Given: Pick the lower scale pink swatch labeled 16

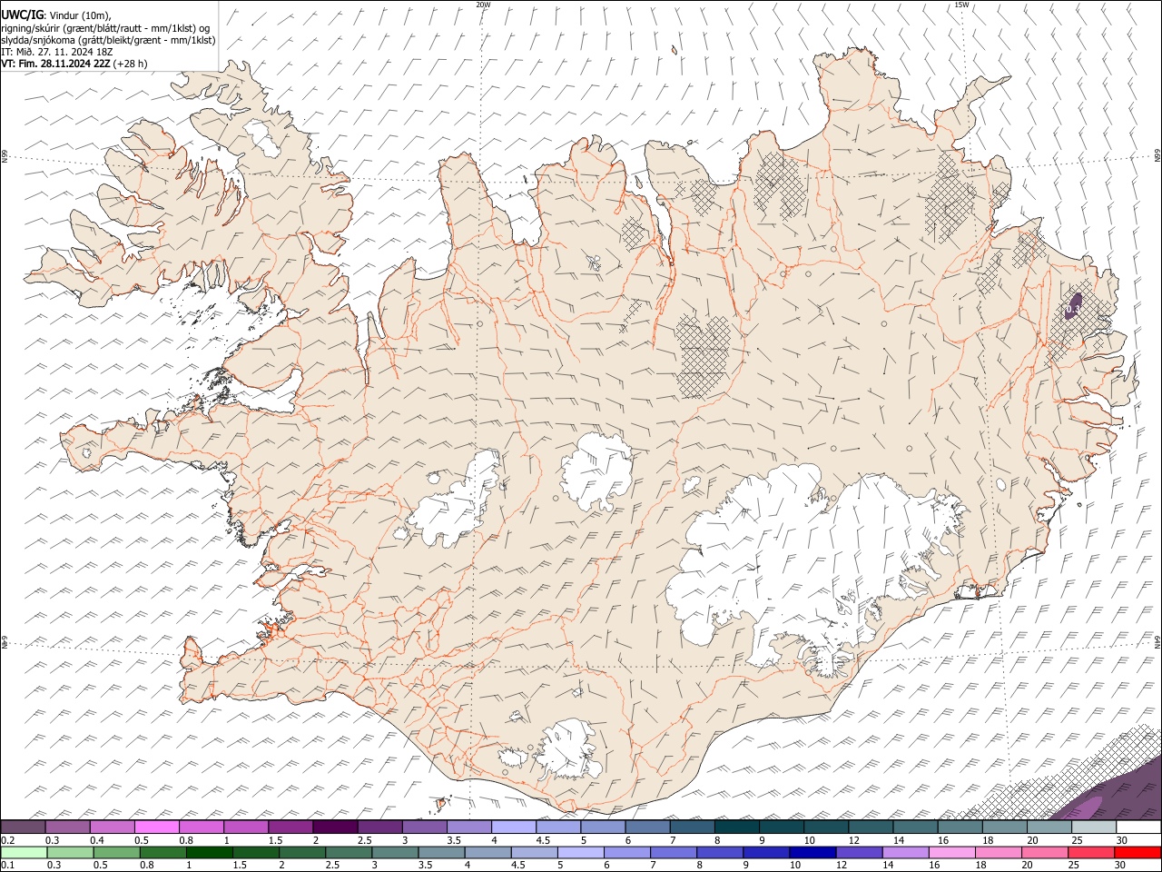Looking at the screenshot, I should pyautogui.click(x=951, y=853).
